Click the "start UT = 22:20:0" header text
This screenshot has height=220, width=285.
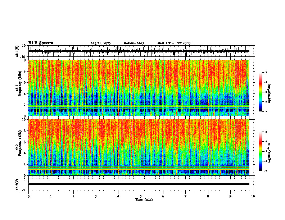point(174,43)
